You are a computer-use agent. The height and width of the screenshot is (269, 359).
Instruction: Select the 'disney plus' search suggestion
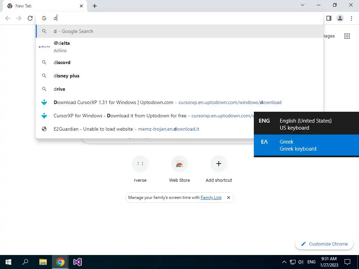(x=180, y=76)
